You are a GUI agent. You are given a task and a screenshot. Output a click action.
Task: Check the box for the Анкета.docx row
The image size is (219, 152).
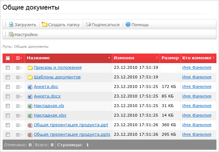click(8, 96)
